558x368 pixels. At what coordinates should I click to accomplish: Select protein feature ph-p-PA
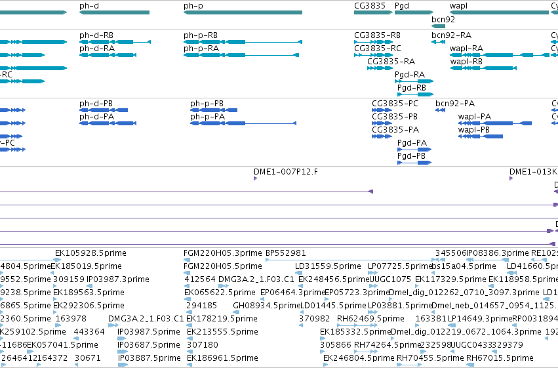[x=243, y=123]
